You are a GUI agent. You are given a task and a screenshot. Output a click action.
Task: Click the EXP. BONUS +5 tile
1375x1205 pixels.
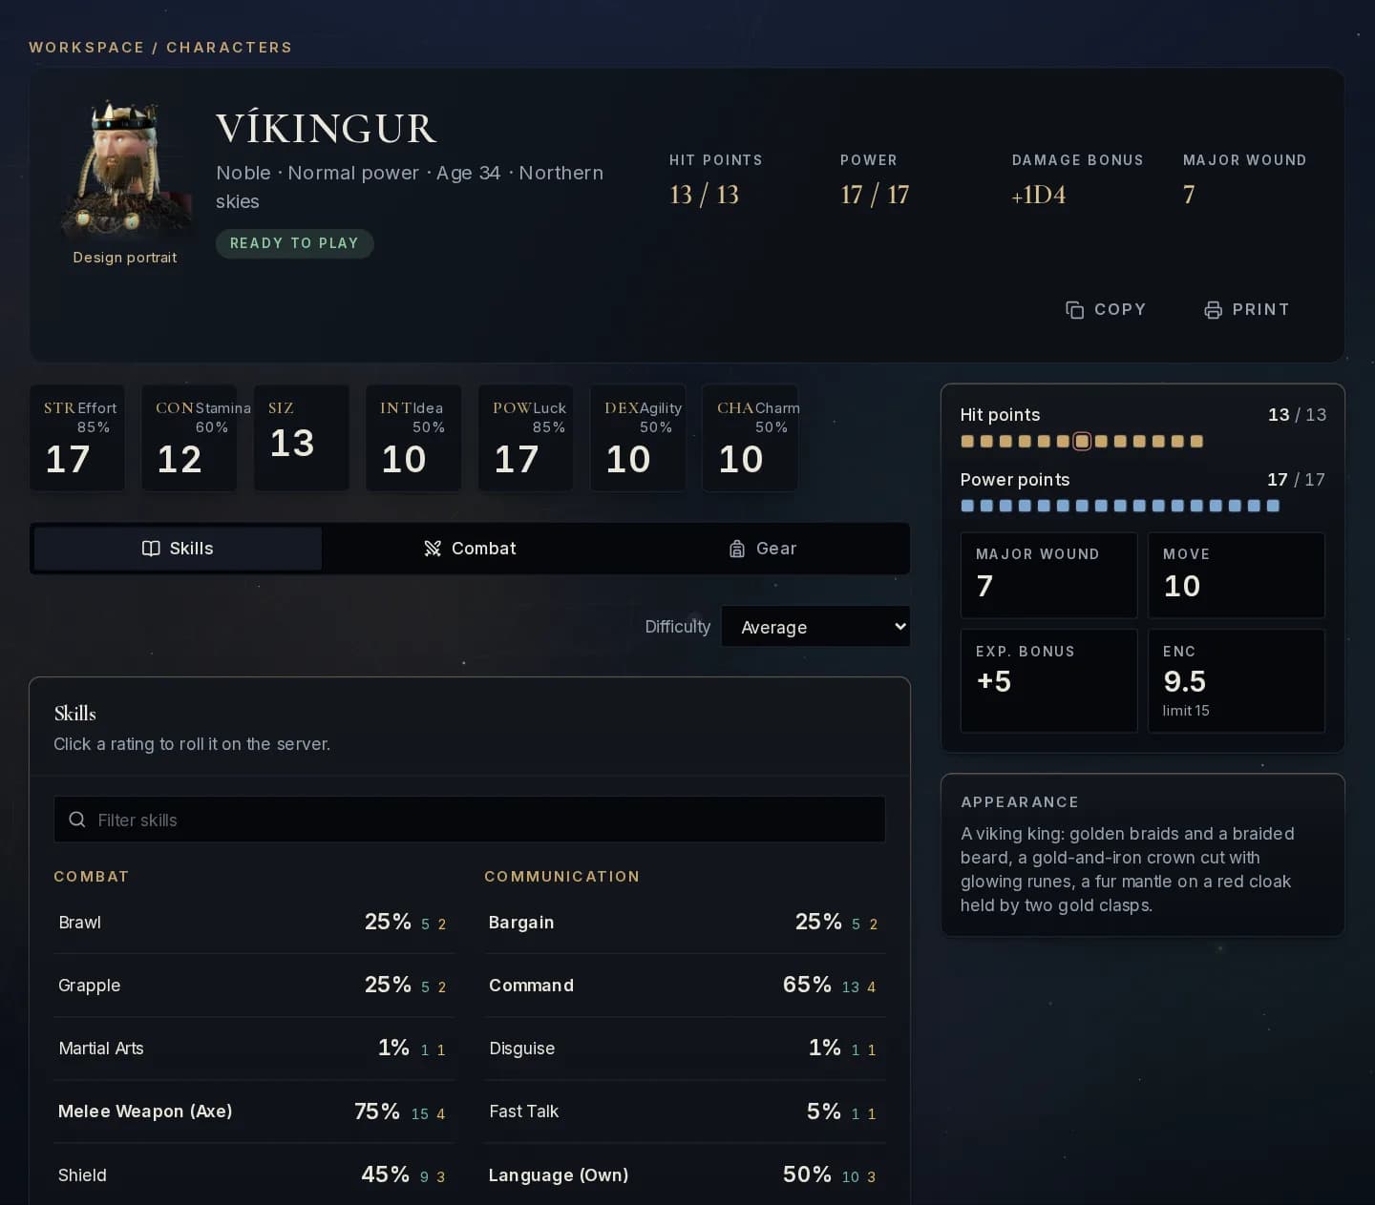coord(1048,680)
